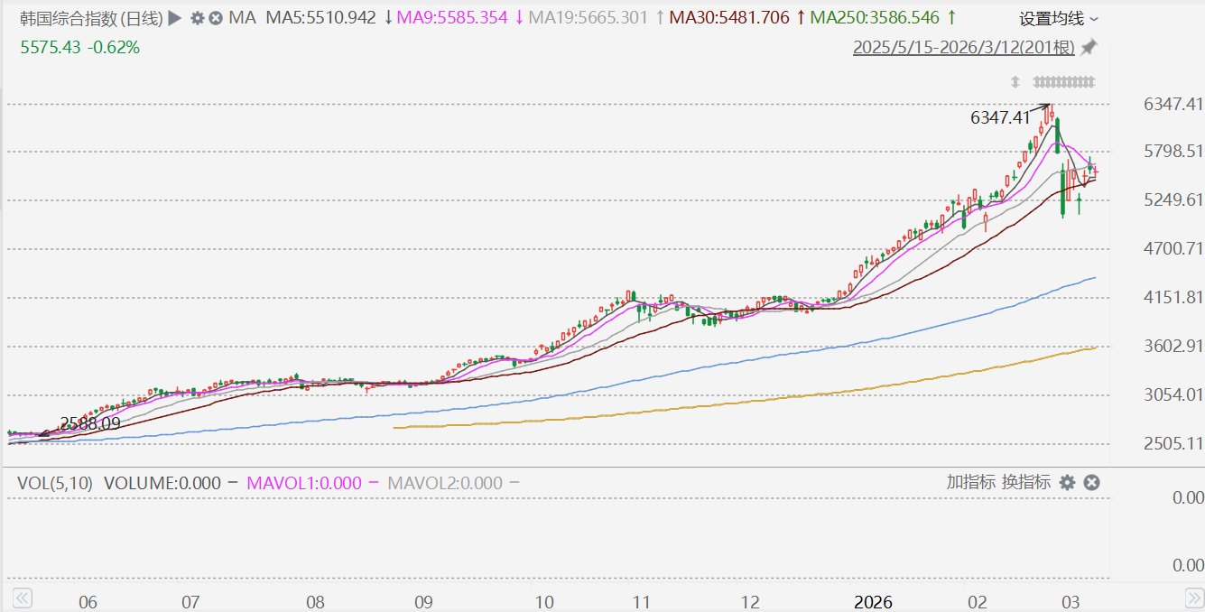
Task: Click the pin icon next to date range
Action: pyautogui.click(x=1089, y=47)
